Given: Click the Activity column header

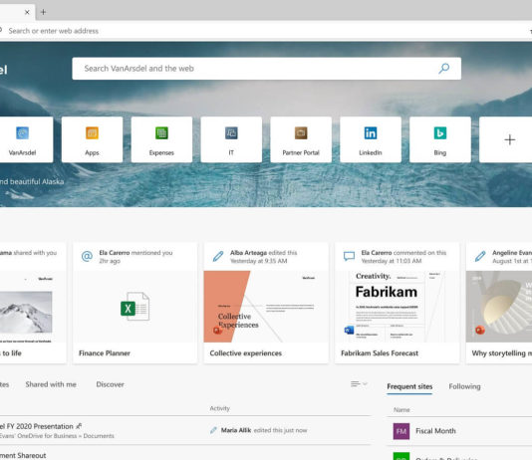Looking at the screenshot, I should coord(219,408).
